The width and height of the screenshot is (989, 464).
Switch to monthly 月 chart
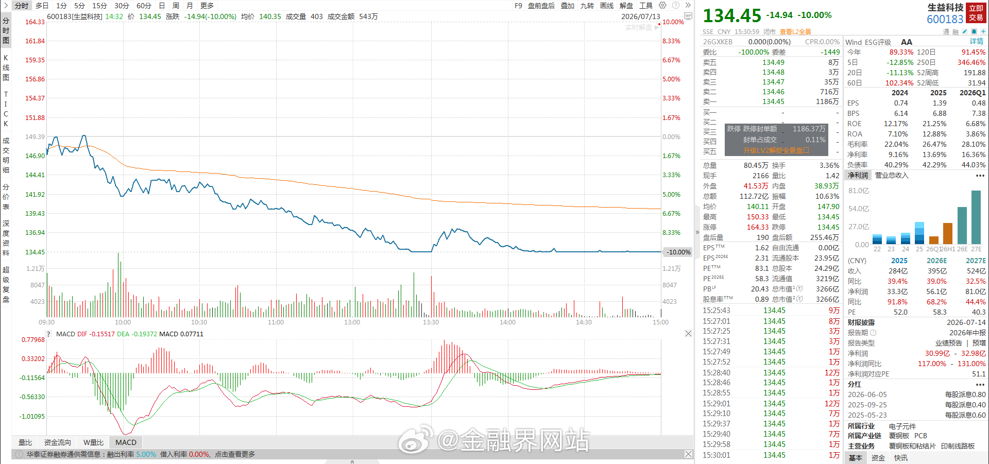pos(190,6)
